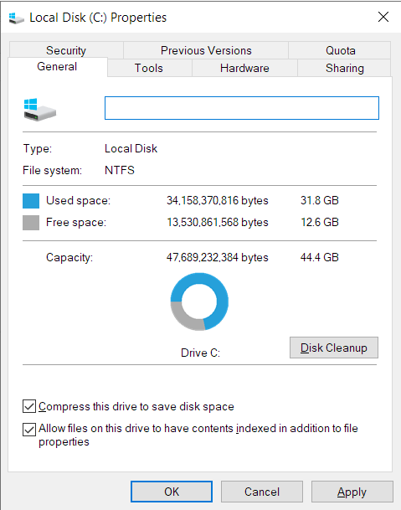Open the Previous Versions tab
The width and height of the screenshot is (401, 510).
tap(206, 50)
